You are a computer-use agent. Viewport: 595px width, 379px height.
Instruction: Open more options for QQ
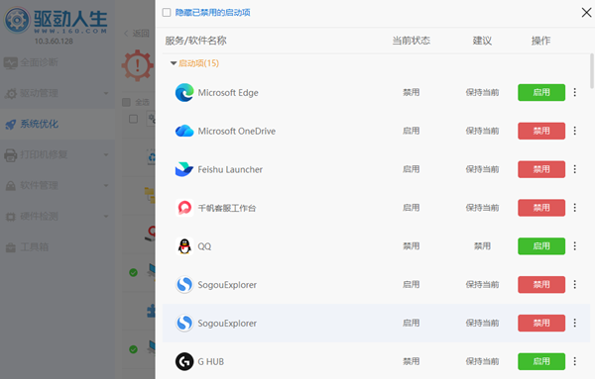click(x=575, y=246)
